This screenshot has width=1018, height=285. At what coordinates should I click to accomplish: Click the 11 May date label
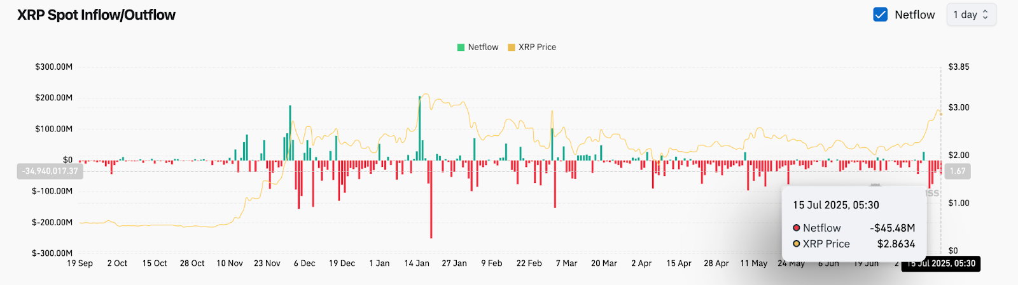[754, 263]
